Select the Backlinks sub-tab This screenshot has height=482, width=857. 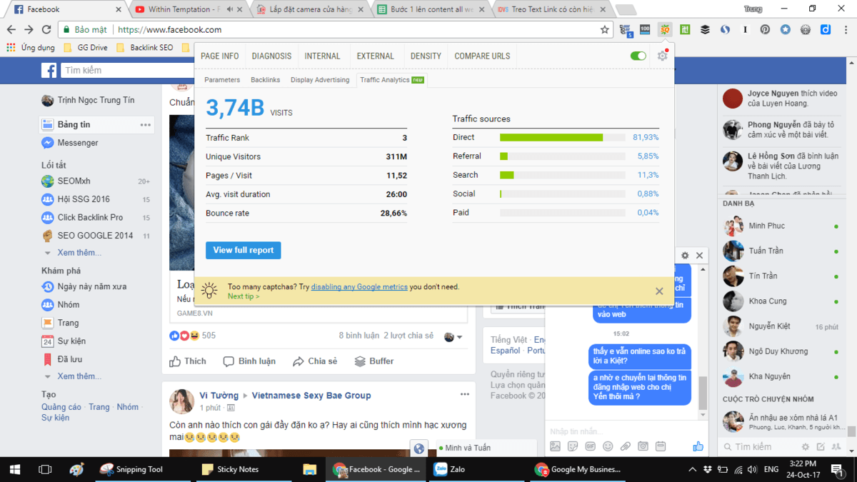click(266, 80)
